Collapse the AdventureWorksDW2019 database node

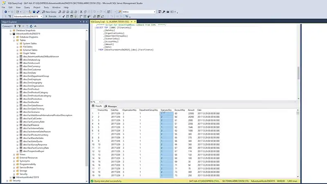11,34
